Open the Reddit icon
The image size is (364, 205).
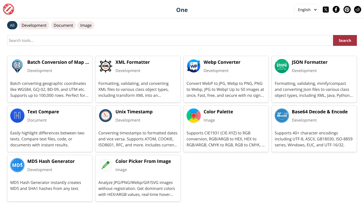(357, 9)
